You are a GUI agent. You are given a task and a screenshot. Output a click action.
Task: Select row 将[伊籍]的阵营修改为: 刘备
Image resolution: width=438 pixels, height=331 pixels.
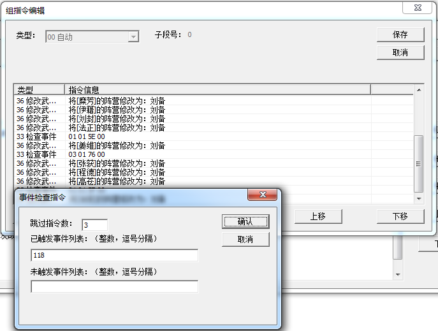click(214, 110)
